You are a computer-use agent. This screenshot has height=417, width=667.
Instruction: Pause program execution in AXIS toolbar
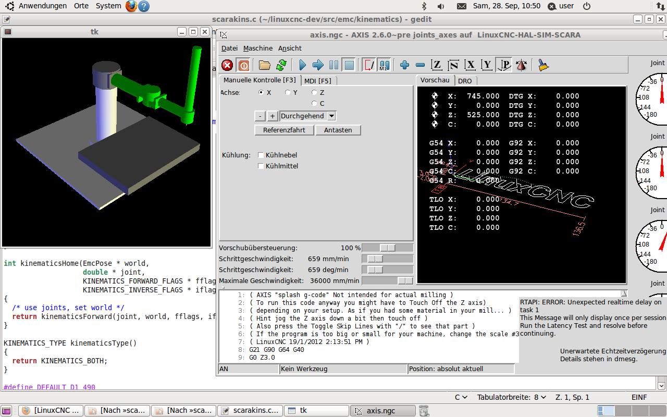pos(333,65)
